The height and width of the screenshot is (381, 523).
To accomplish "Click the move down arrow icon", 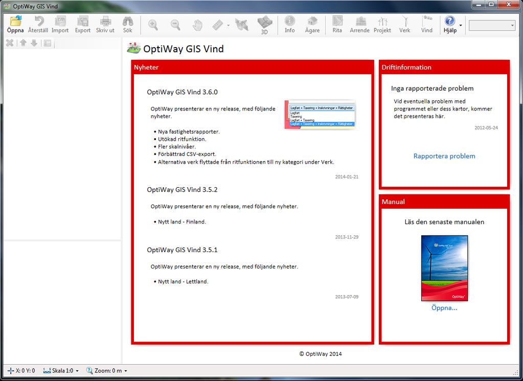I will click(x=34, y=43).
